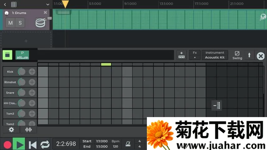267x150 pixels.
Task: Select the Tom3 drum label
Action: (x=10, y=114)
